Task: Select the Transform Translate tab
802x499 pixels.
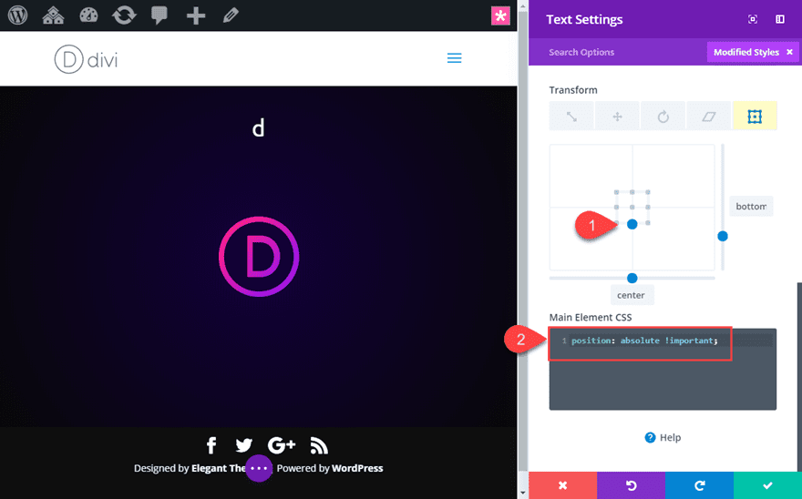Action: pos(617,116)
